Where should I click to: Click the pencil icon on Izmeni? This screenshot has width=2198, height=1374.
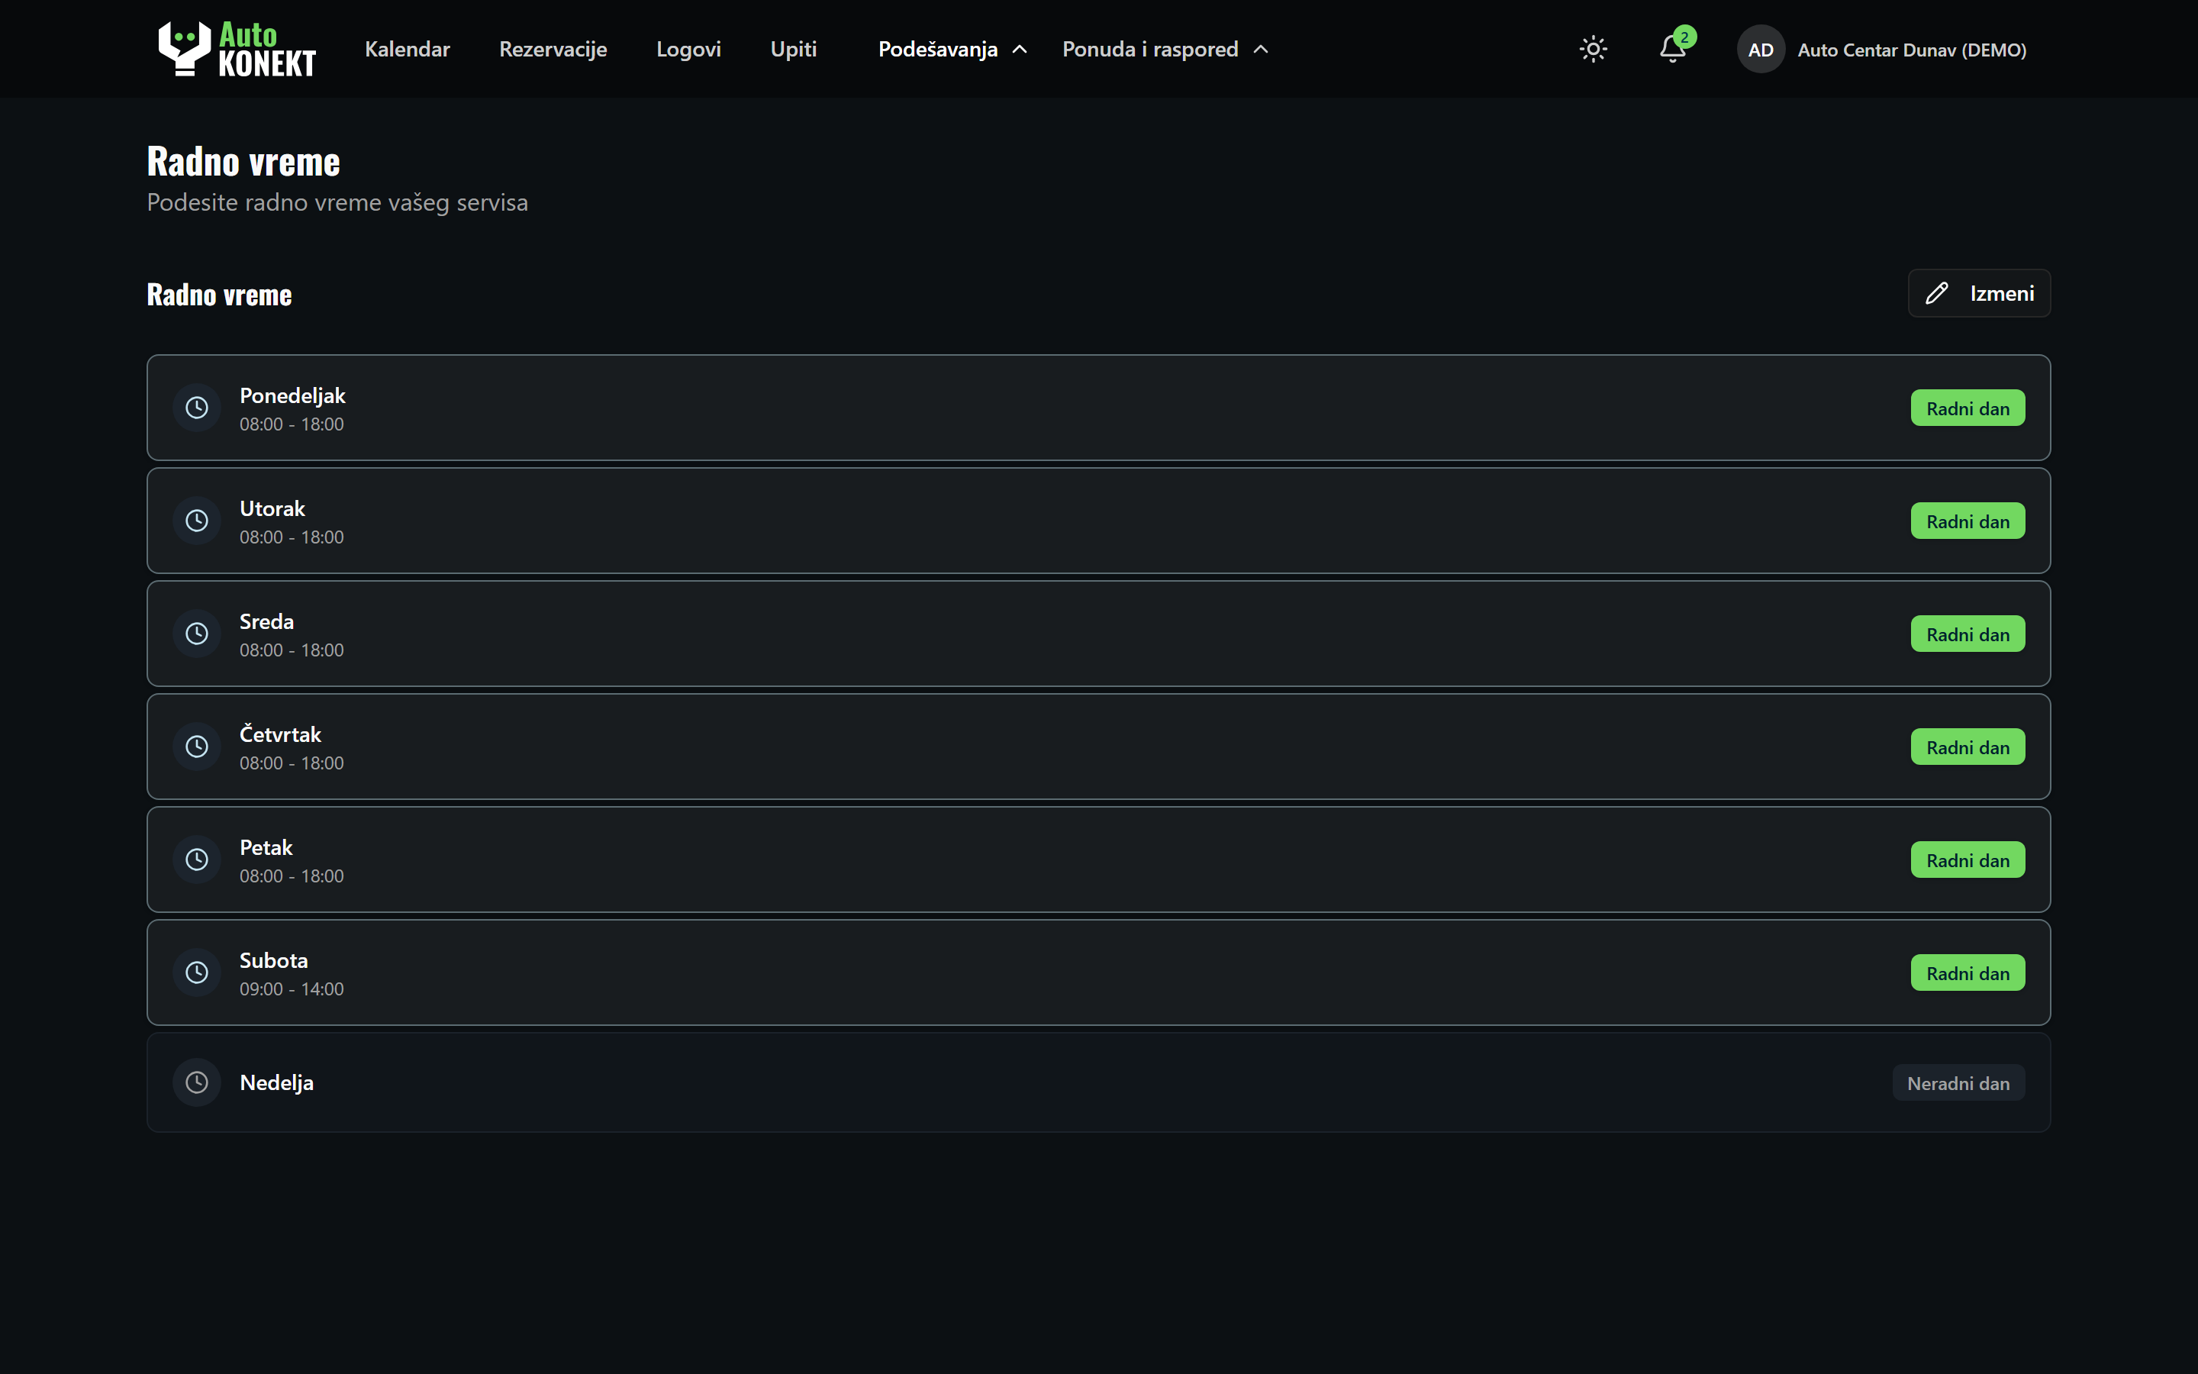[1936, 292]
